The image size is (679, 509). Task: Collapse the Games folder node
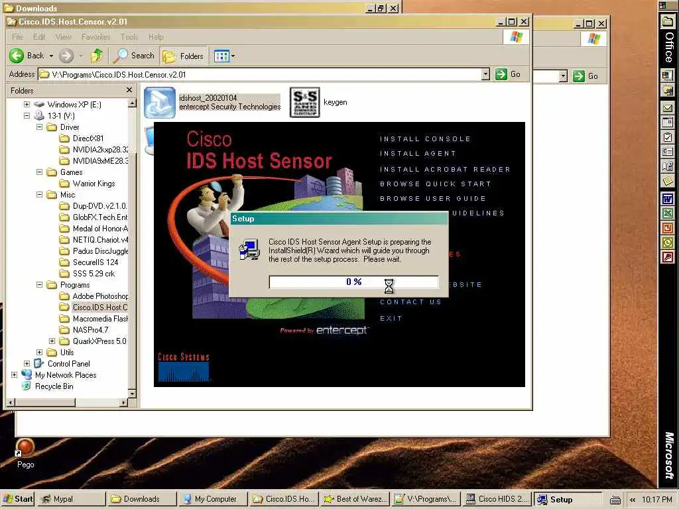39,172
